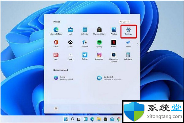Image resolution: width=184 pixels, height=123 pixels.
Task: Open the Settings app
Action: [128, 31]
